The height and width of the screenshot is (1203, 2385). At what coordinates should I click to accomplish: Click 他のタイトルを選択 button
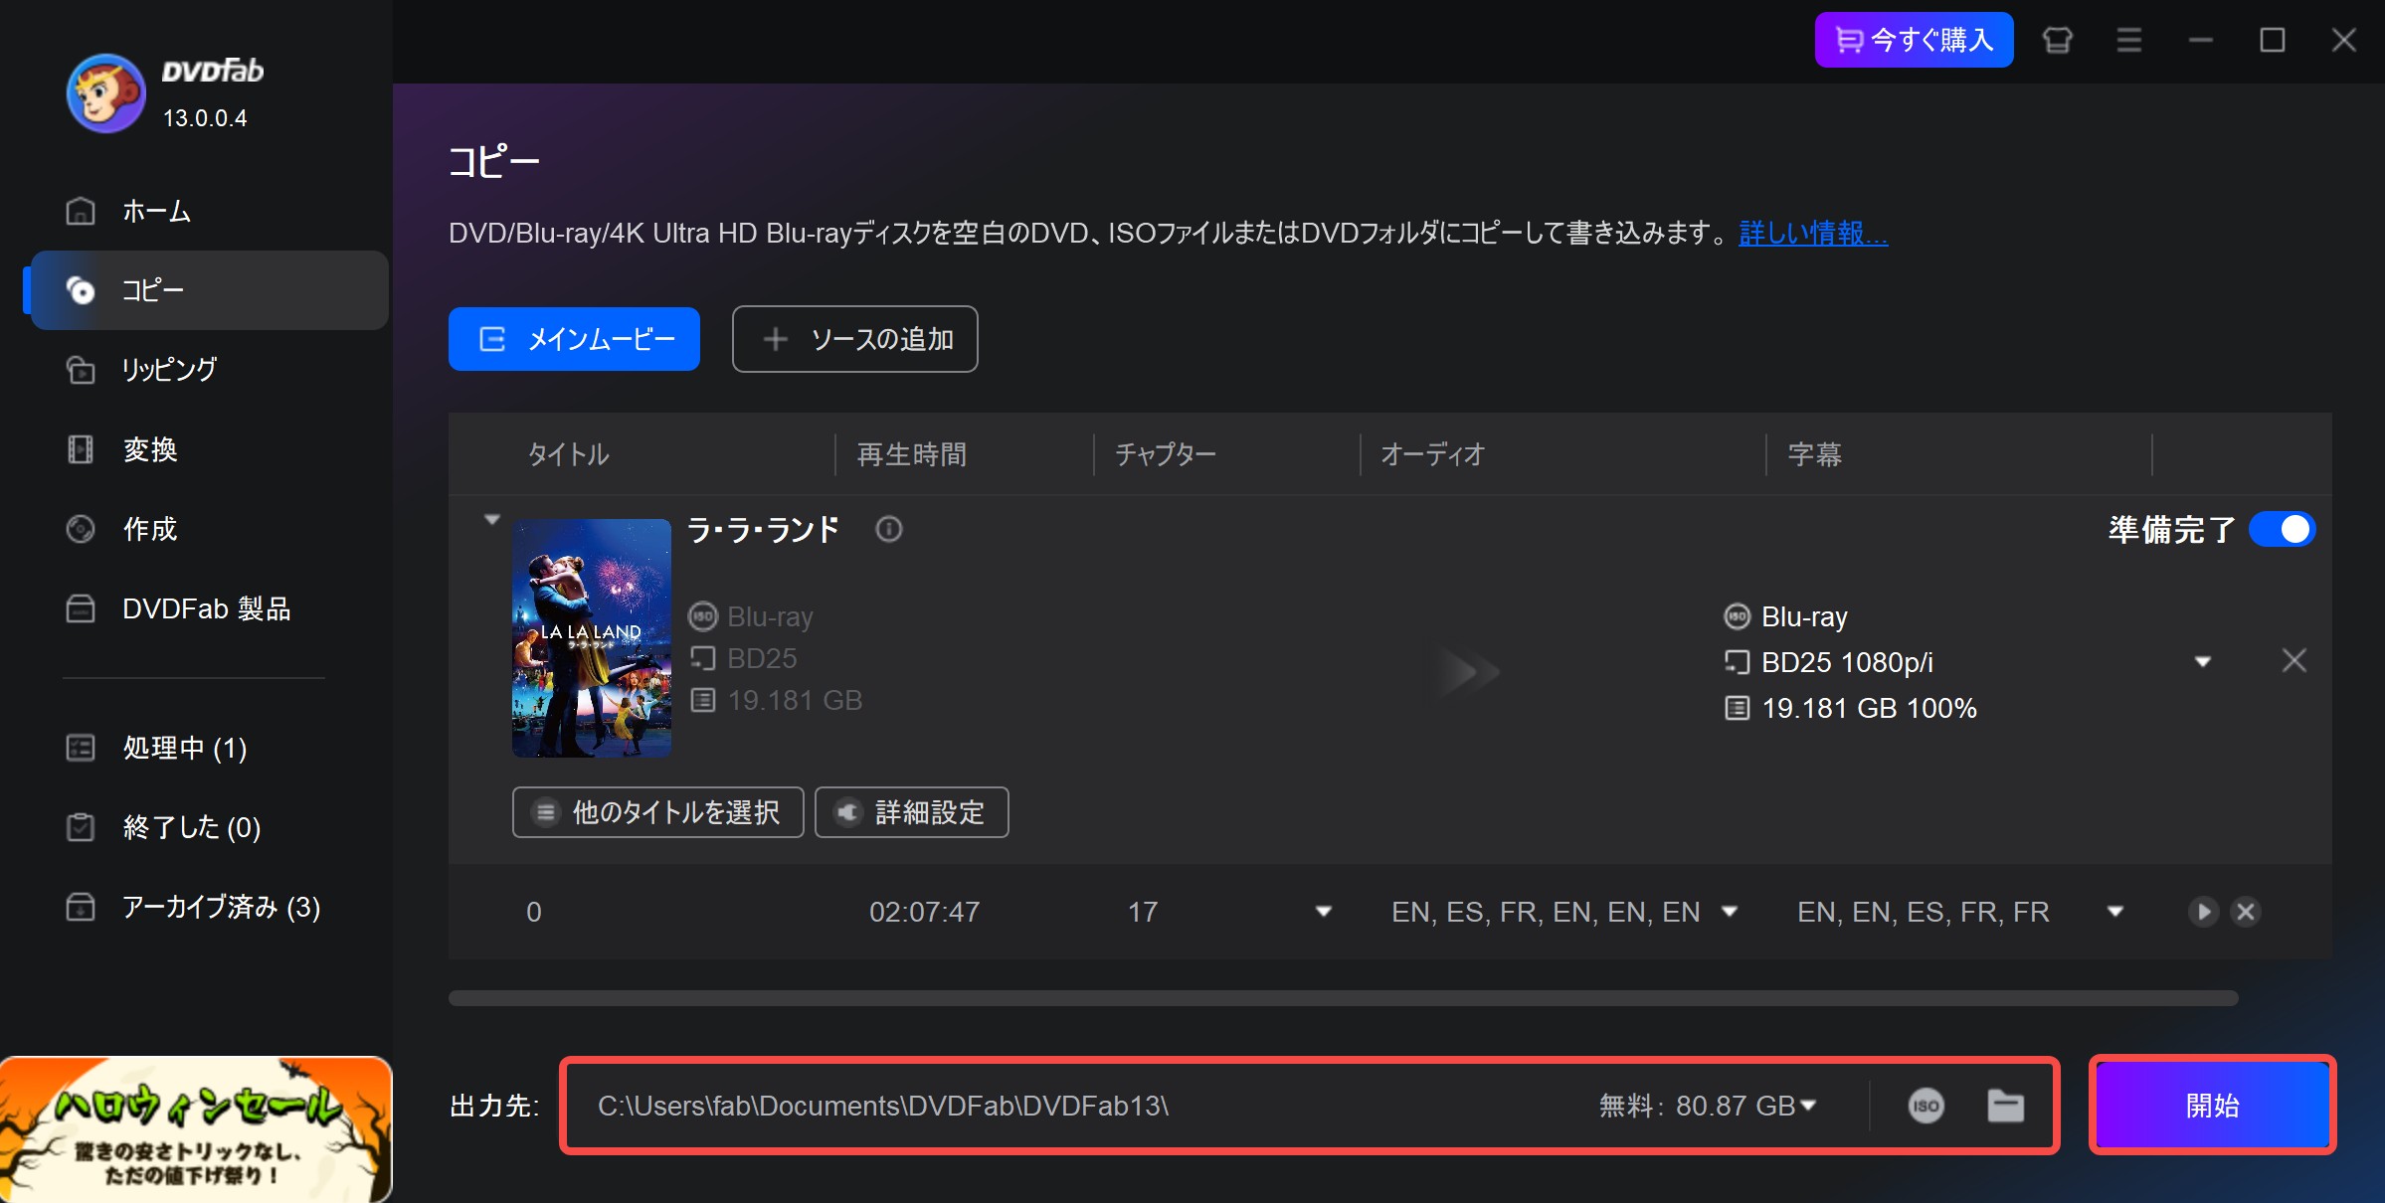tap(657, 812)
